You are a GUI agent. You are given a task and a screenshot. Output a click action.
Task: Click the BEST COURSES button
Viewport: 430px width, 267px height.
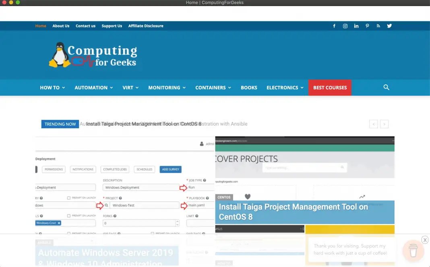[330, 87]
